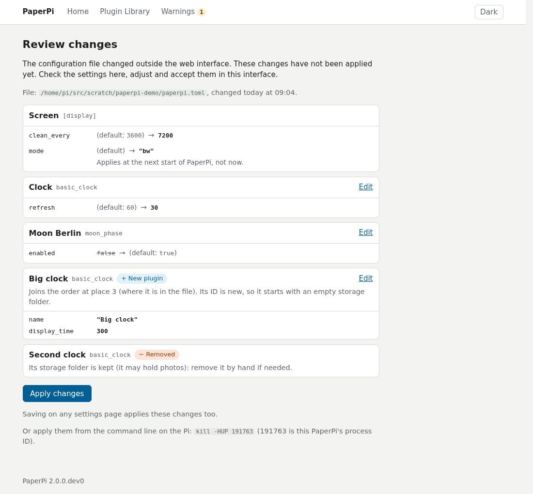Click the "Big clock" name value

(x=117, y=320)
